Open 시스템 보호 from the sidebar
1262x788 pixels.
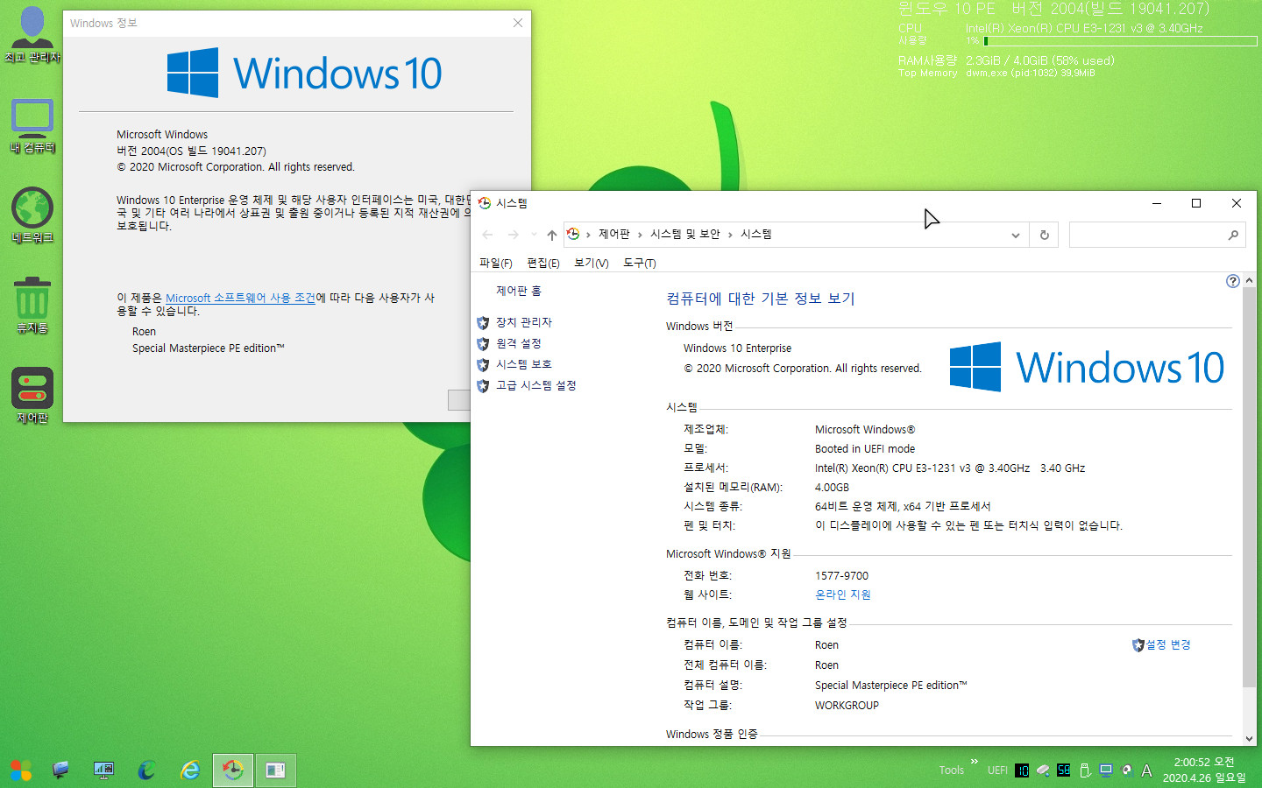[524, 364]
